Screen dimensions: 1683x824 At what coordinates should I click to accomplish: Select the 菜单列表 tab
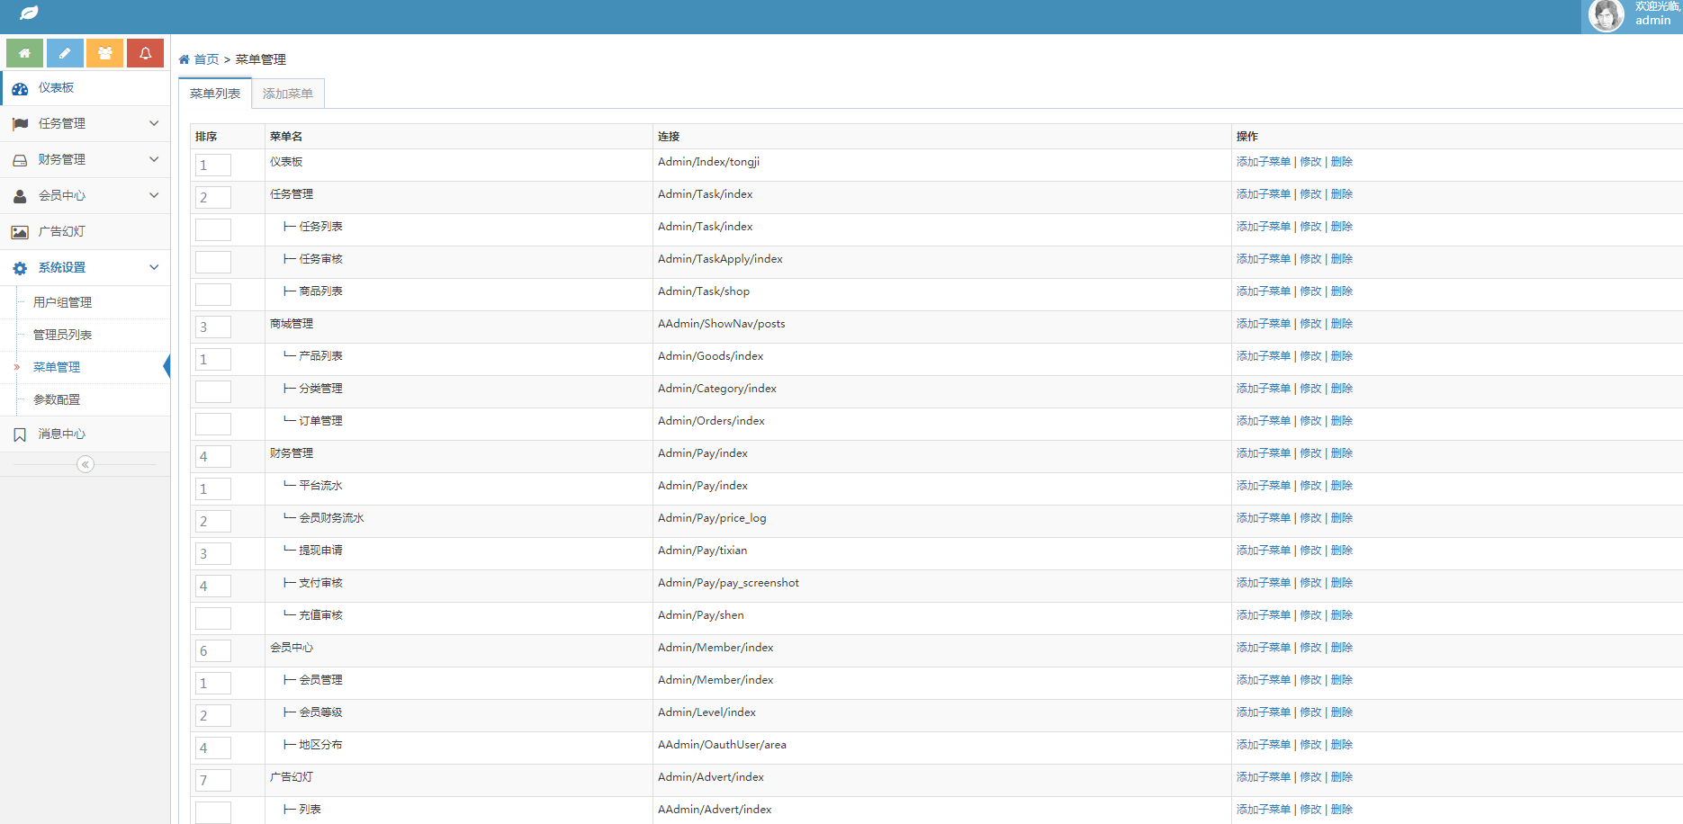point(215,94)
